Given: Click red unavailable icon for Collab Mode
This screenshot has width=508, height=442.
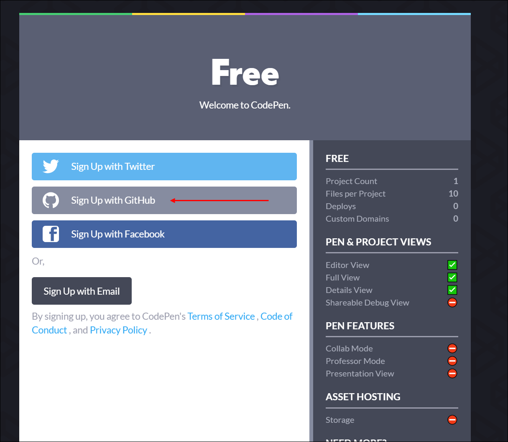Looking at the screenshot, I should tap(452, 349).
